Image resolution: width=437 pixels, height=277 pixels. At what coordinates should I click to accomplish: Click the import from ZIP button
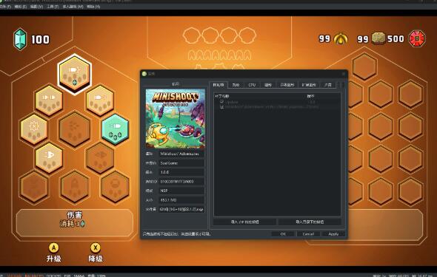click(x=244, y=222)
